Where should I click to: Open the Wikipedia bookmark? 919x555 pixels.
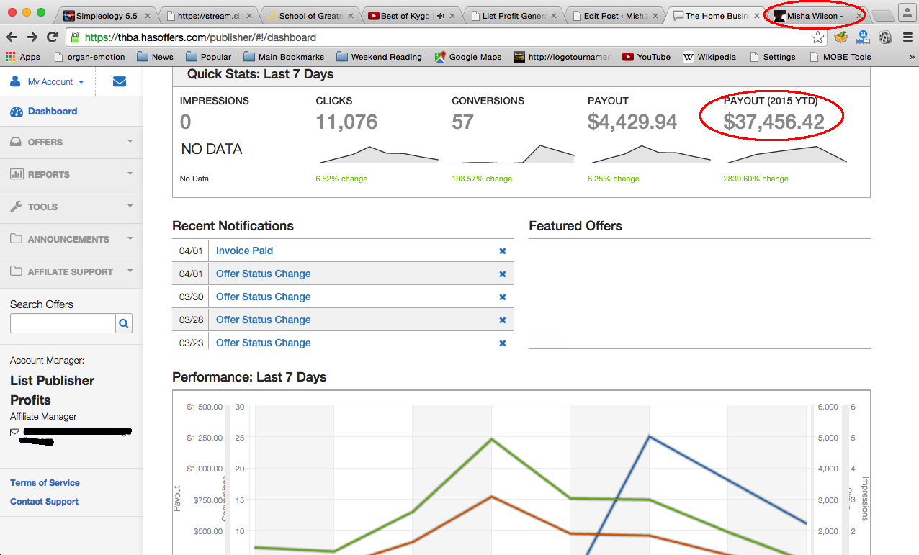[x=709, y=57]
